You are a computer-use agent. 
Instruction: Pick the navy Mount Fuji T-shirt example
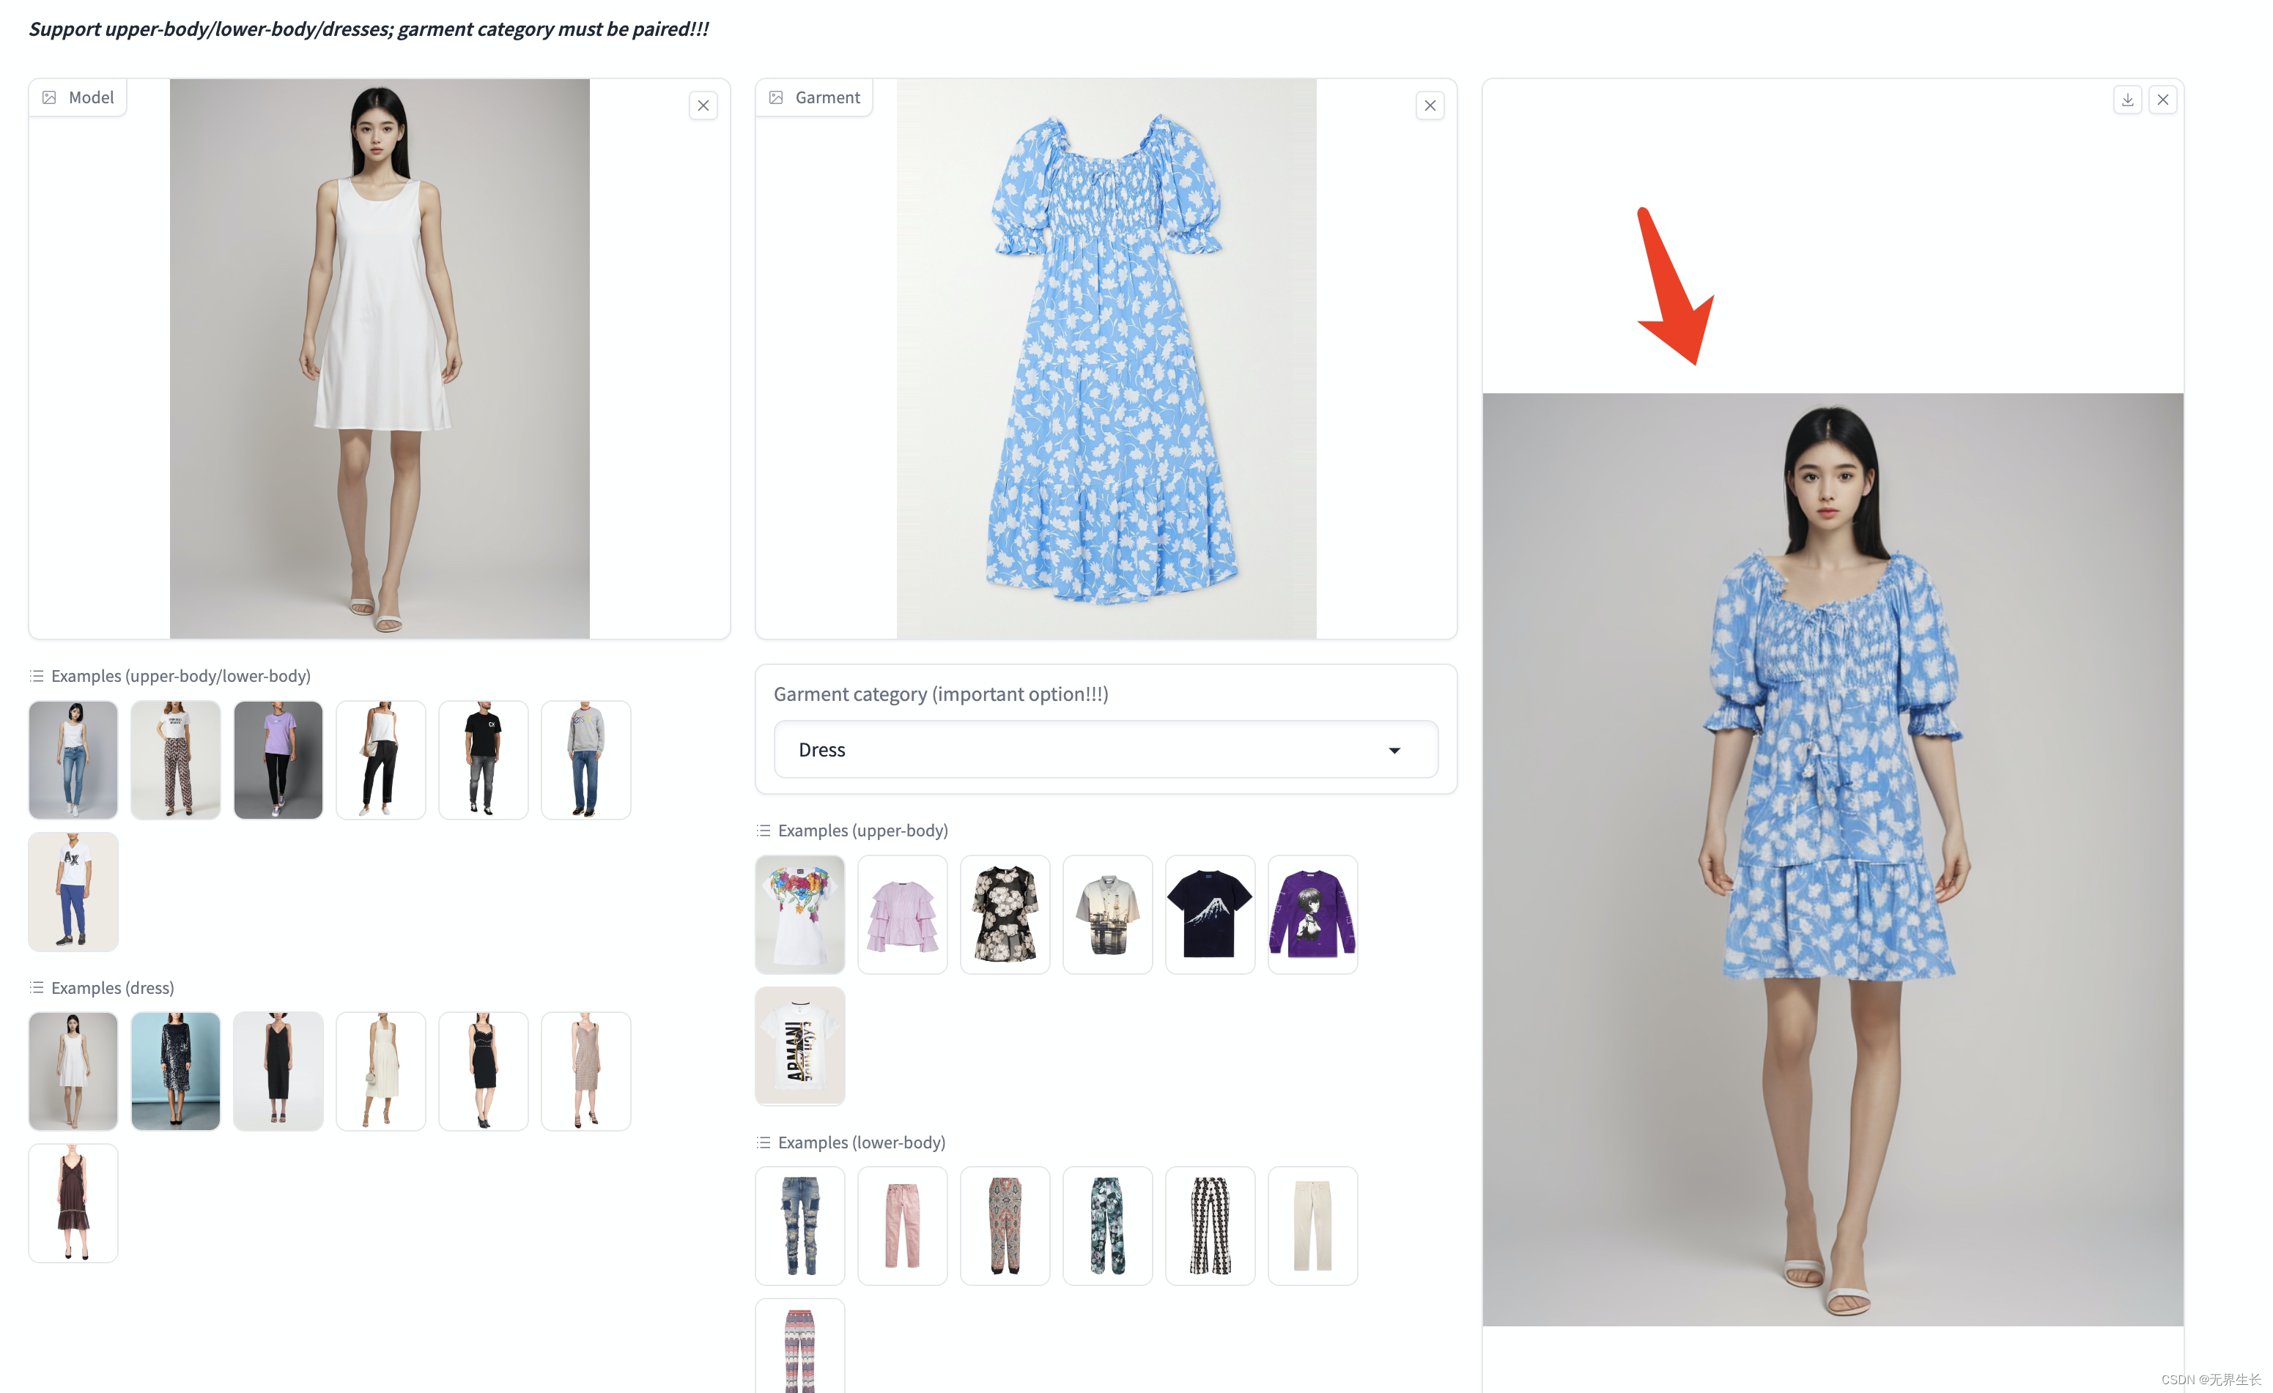point(1209,913)
